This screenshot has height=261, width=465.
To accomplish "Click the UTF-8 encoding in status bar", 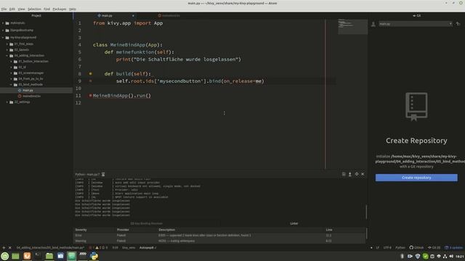I will (x=387, y=248).
